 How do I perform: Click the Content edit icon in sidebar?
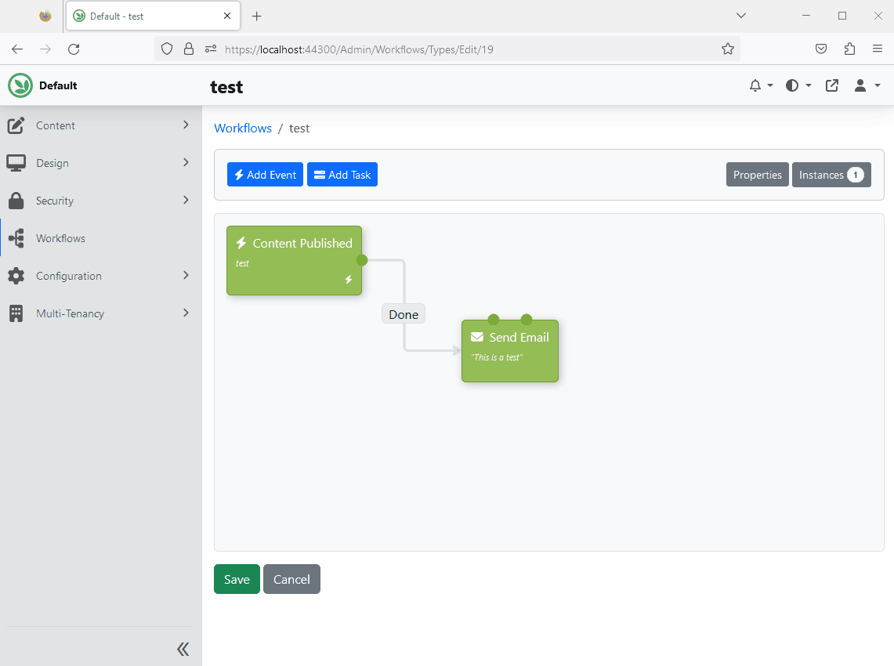coord(16,125)
